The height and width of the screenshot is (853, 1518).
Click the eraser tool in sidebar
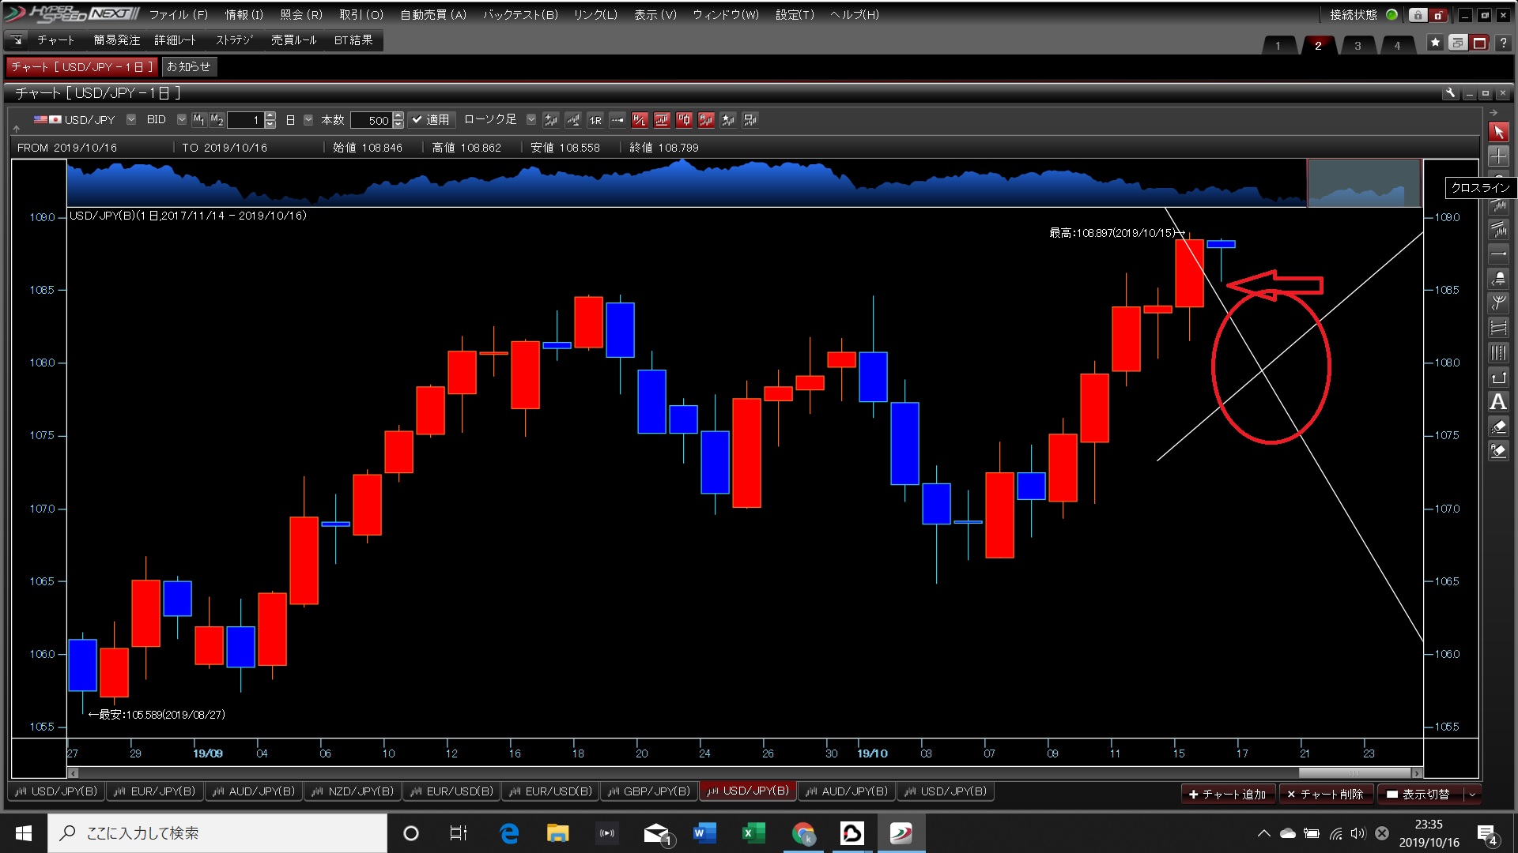(1498, 426)
